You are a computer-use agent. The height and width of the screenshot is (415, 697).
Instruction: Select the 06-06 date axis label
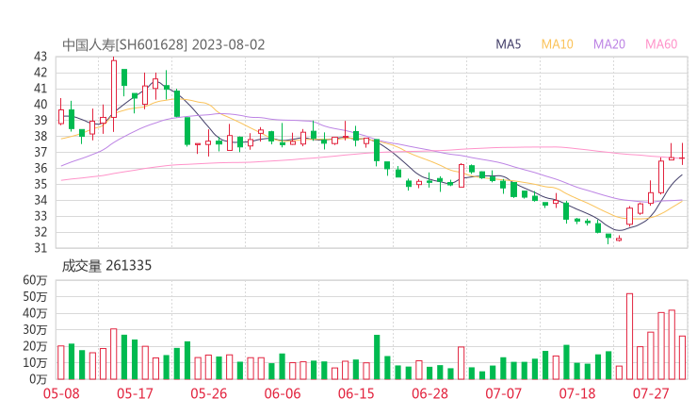(x=283, y=393)
